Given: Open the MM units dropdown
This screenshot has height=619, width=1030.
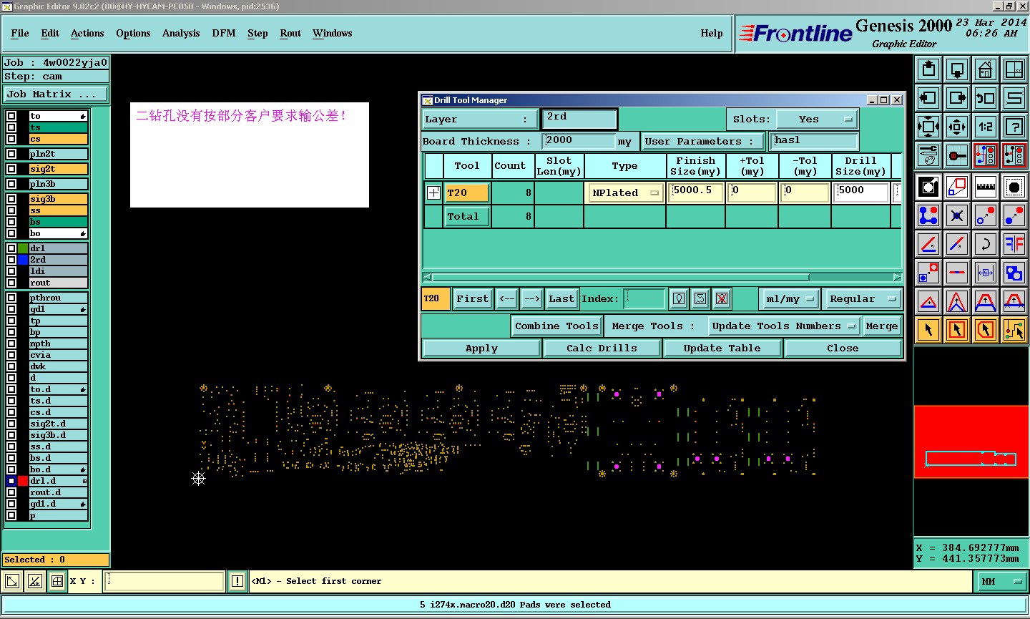Looking at the screenshot, I should tap(1001, 581).
